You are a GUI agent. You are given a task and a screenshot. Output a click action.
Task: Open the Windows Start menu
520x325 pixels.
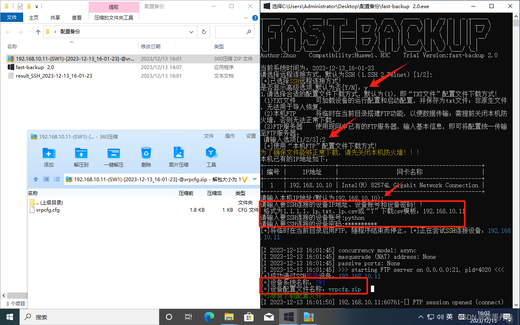pos(9,317)
